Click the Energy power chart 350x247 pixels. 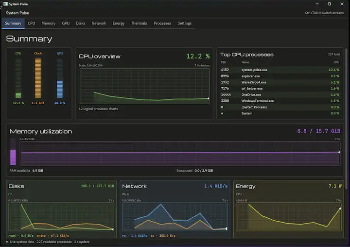coord(289,217)
